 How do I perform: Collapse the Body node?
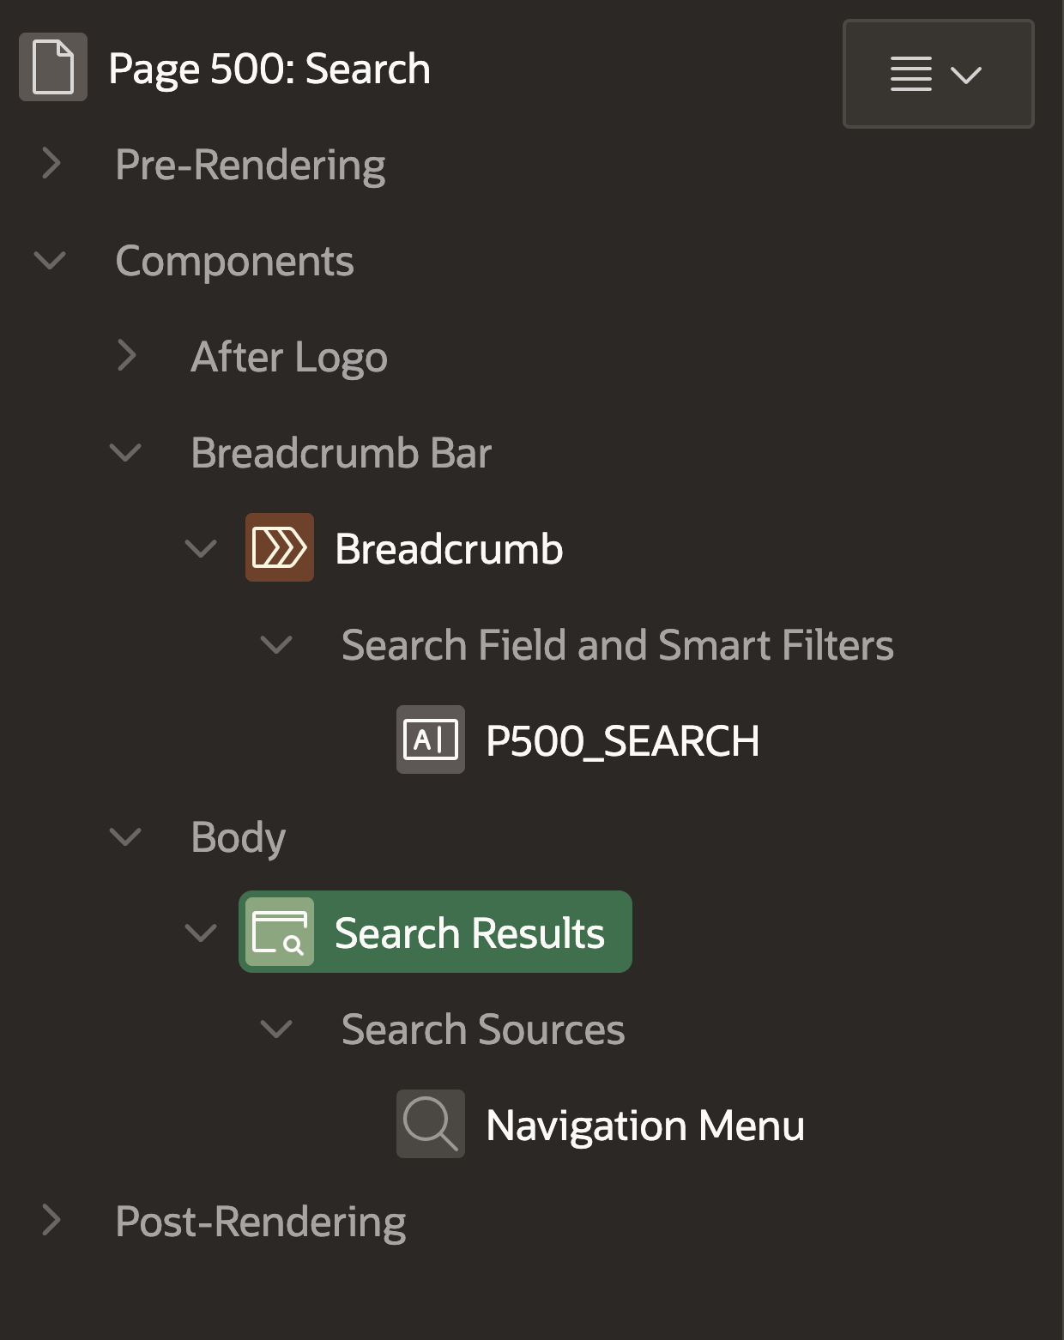pos(125,836)
